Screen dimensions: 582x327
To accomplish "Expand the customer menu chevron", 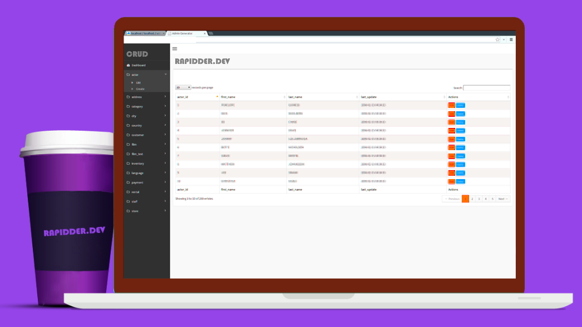I will [166, 135].
